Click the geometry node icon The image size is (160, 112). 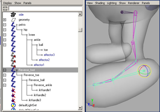pyautogui.click(x=13, y=20)
